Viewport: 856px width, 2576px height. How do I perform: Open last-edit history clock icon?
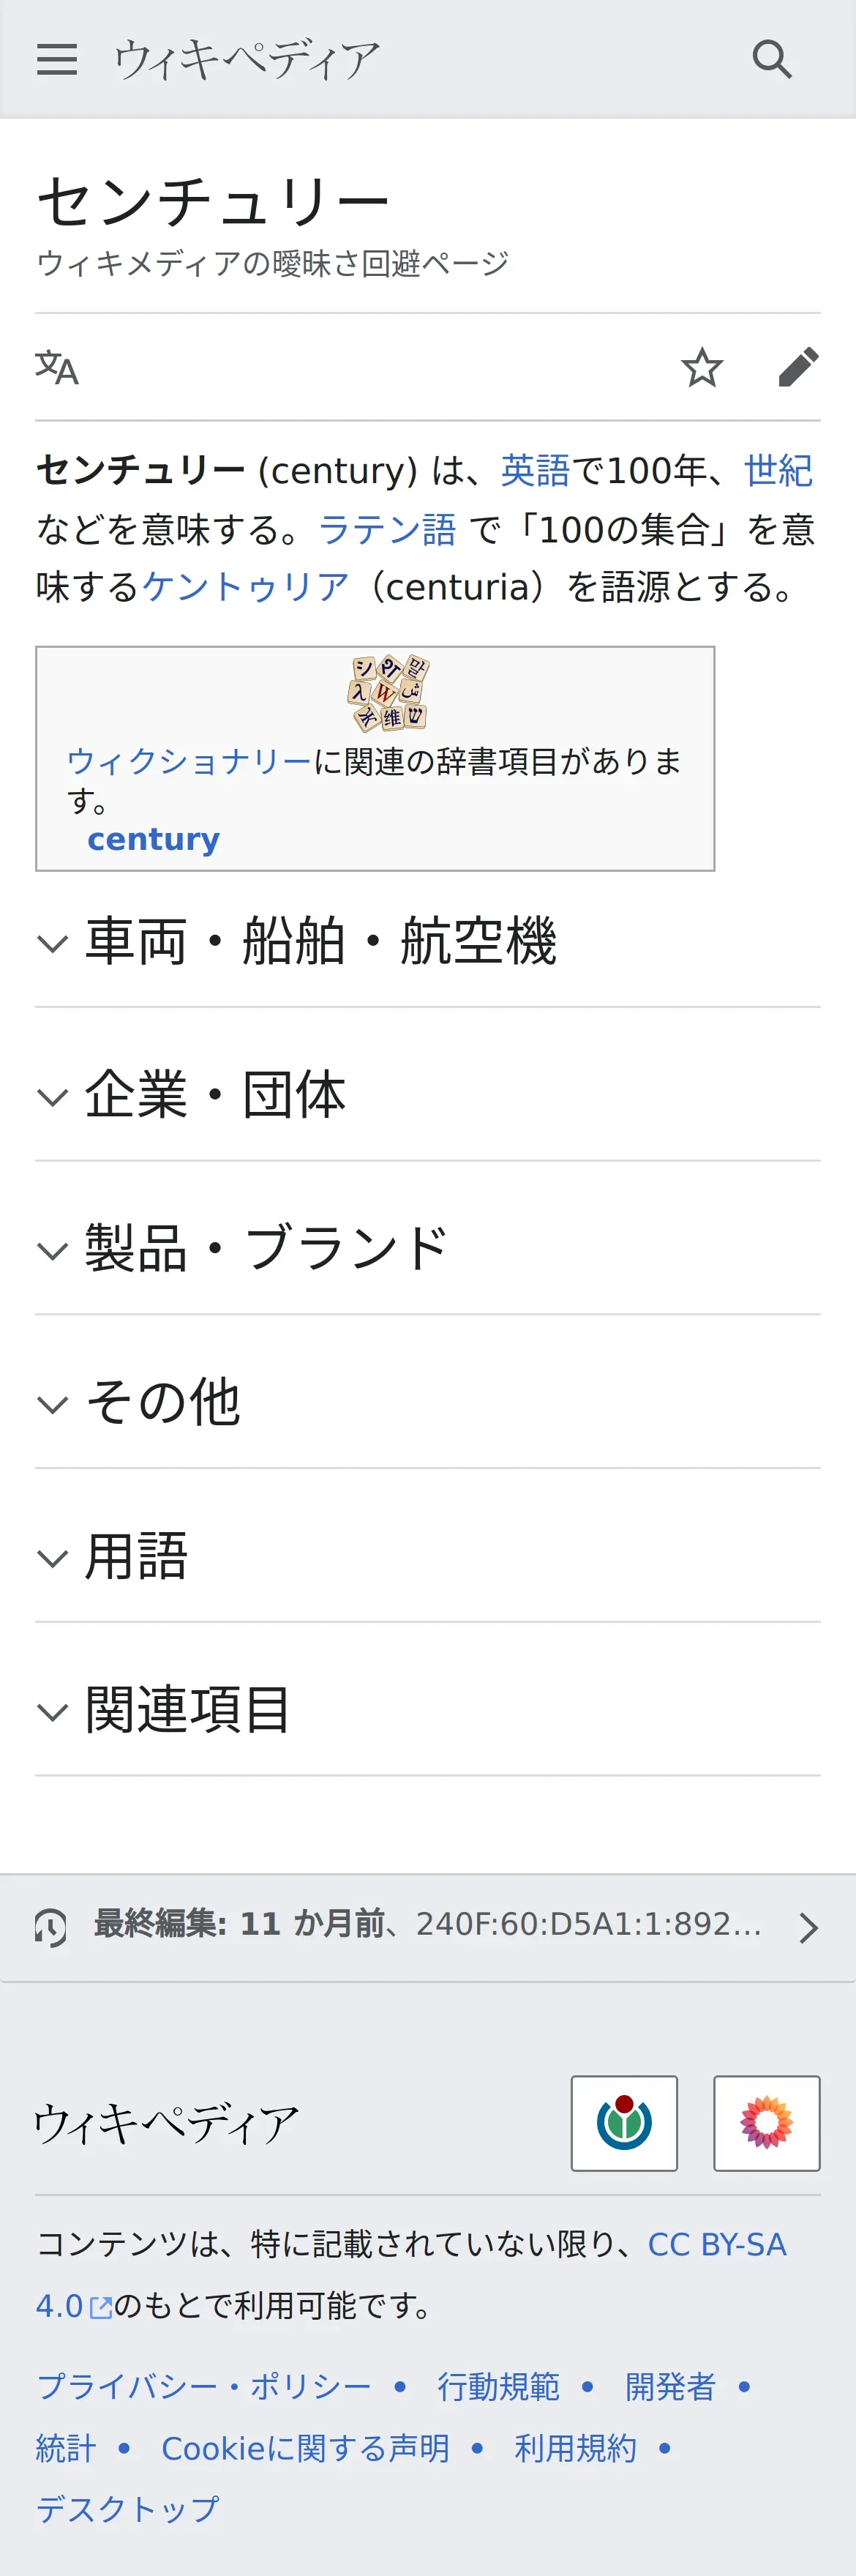51,1927
